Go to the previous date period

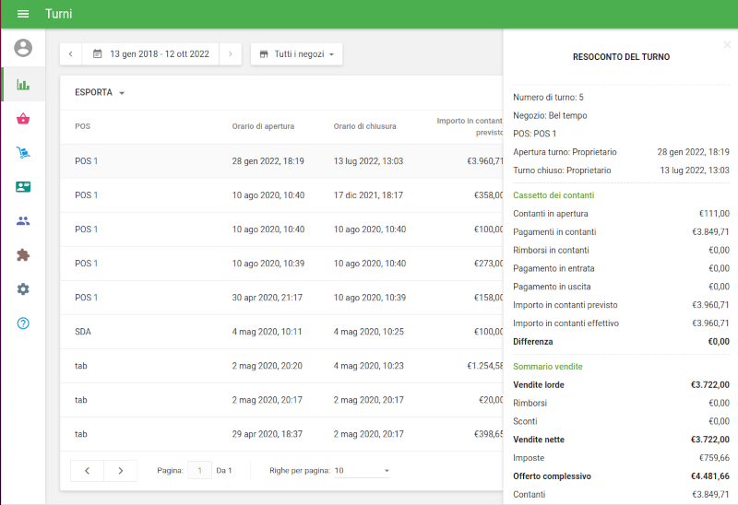[x=71, y=54]
